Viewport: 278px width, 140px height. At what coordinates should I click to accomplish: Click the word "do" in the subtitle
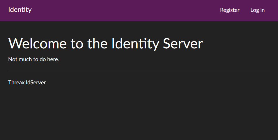pos(42,59)
